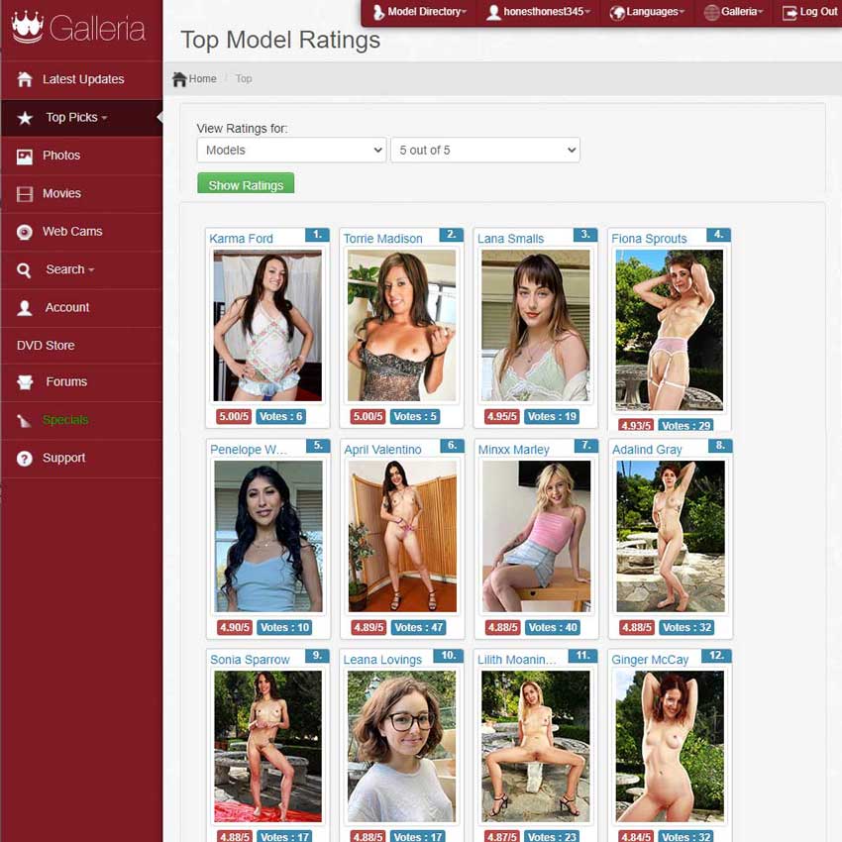Click the green Show Ratings button
Viewport: 842px width, 842px height.
tap(246, 183)
